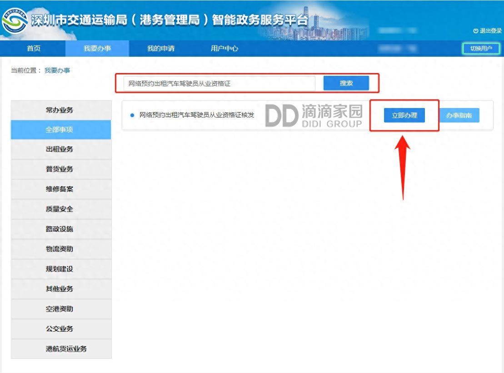Open the 质量安全 category

(61, 209)
